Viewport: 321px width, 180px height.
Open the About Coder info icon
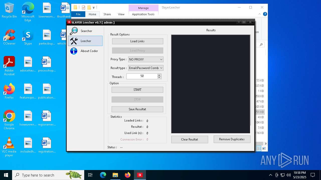(74, 51)
